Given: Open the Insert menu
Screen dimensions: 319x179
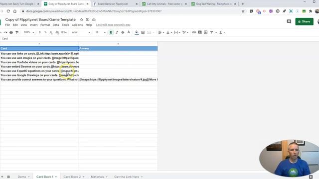Looking at the screenshot, I should (33, 25).
